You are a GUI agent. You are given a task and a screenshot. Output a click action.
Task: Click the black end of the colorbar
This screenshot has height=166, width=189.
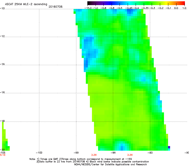(89, 3)
